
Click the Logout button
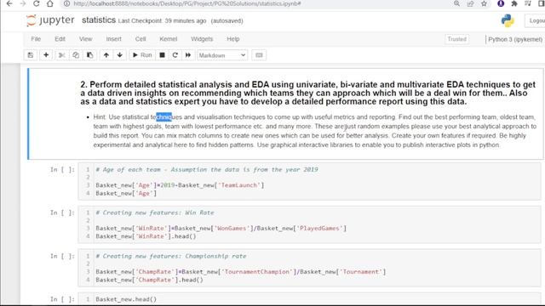point(536,20)
